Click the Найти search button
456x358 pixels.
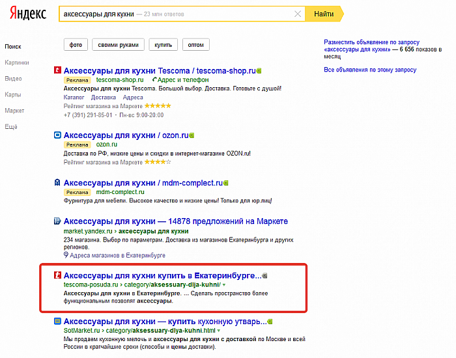point(324,14)
